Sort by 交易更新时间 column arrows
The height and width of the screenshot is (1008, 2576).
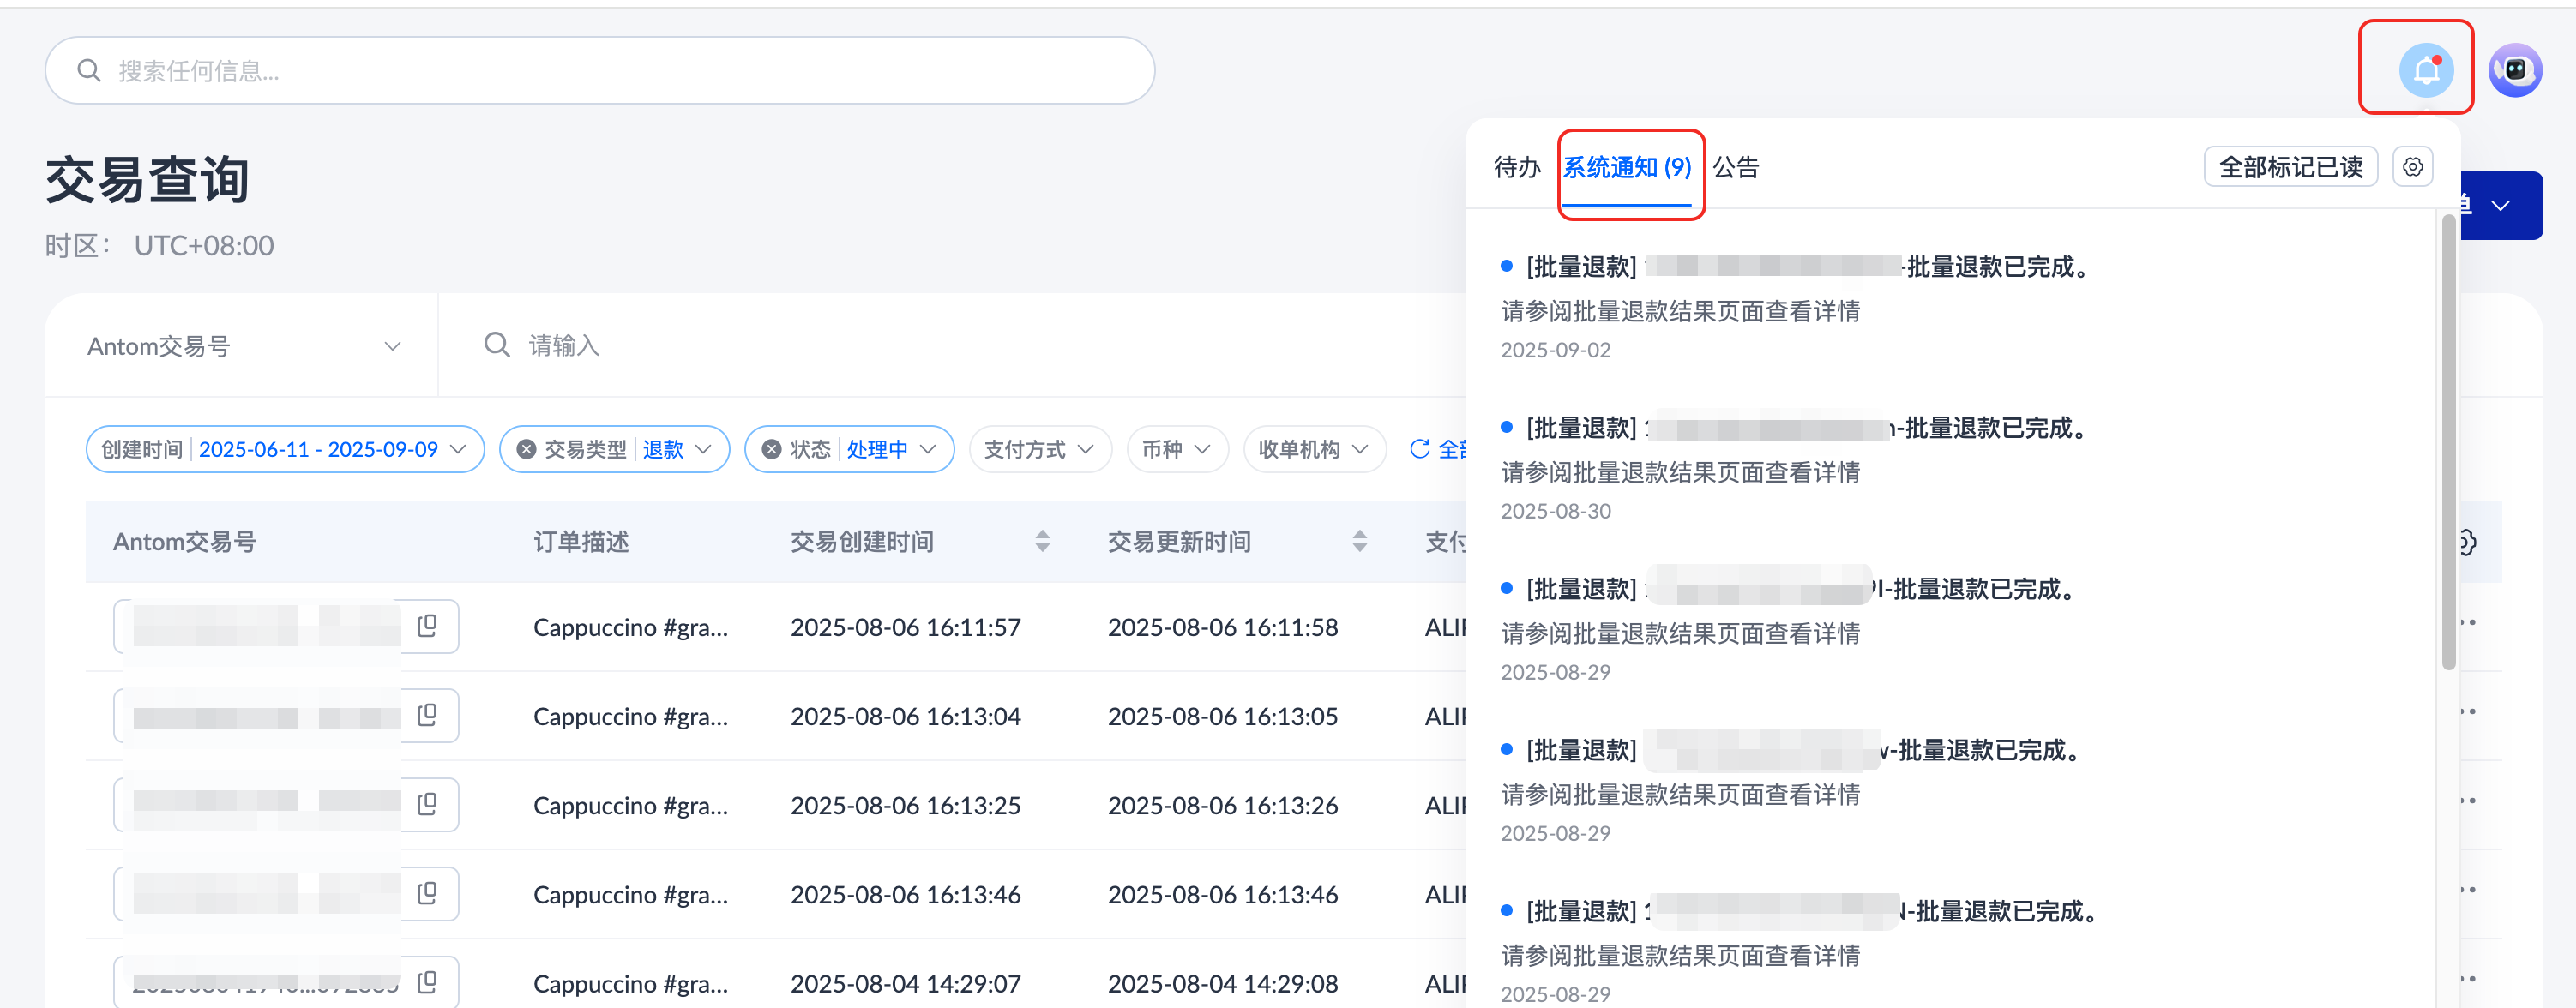[1359, 542]
